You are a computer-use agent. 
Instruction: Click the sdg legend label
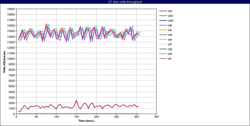170,49
